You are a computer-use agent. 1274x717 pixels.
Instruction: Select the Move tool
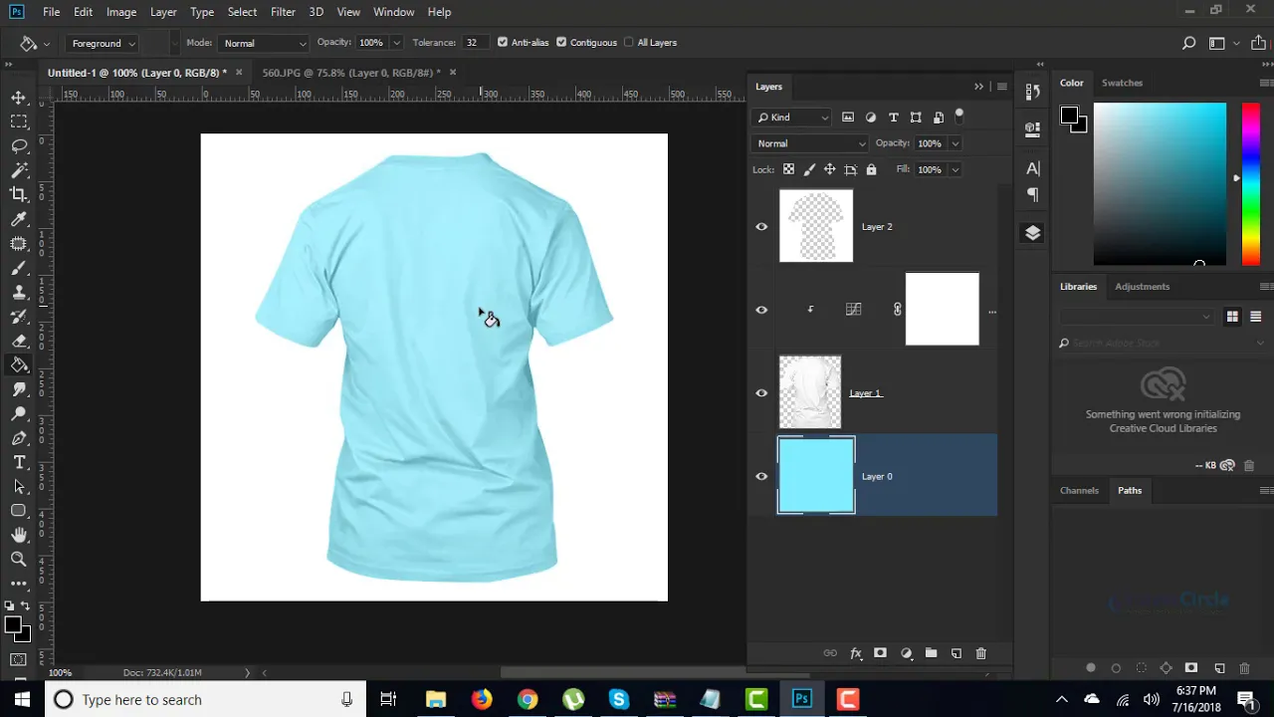point(18,98)
